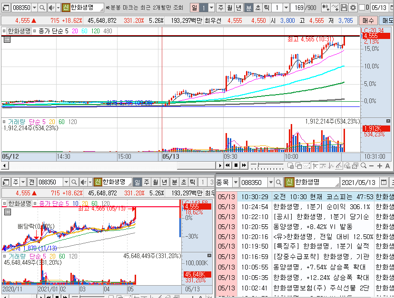The width and height of the screenshot is (394, 298).
Task: Select the 월 (monthly) period in top chart
Action: pyautogui.click(x=230, y=8)
